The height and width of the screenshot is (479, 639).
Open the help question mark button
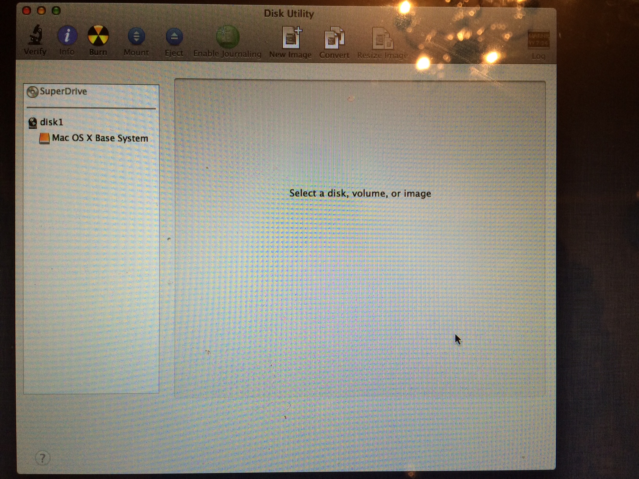tap(43, 457)
